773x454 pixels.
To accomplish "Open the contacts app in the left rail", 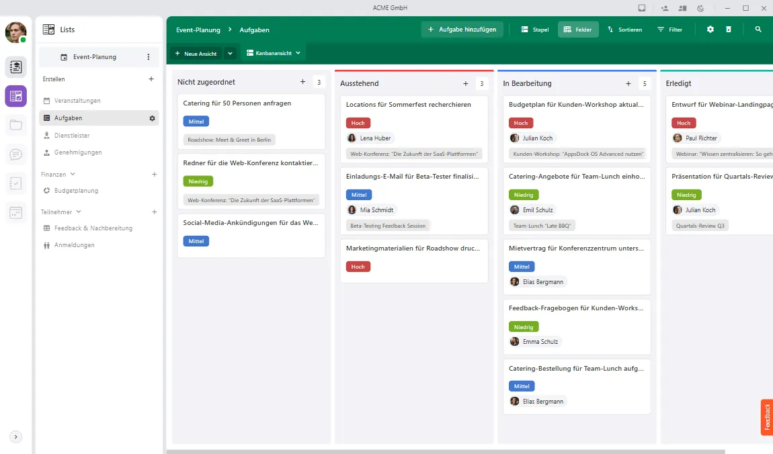I will pos(15,67).
